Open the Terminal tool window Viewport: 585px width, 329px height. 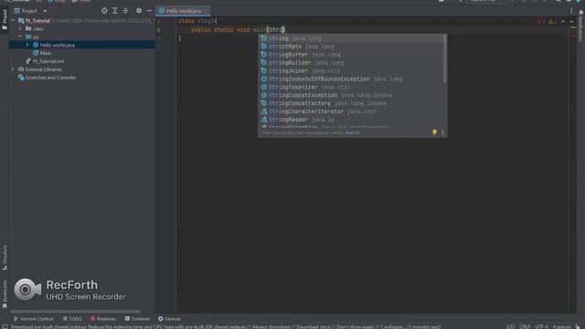point(137,319)
